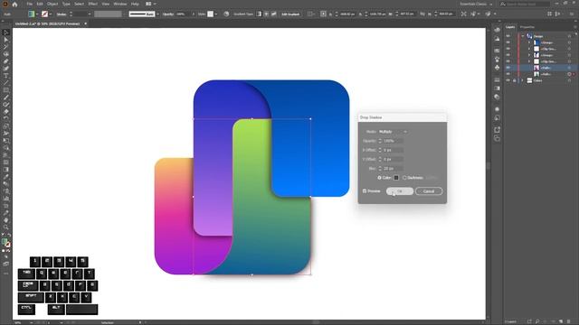Click the Opacity field in Drop Shadow
The height and width of the screenshot is (325, 579).
point(394,141)
